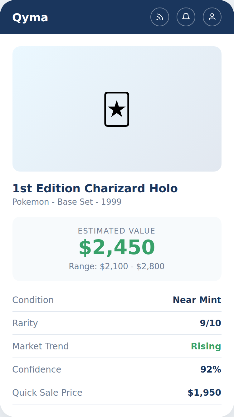Tap the star card icon
This screenshot has width=234, height=417.
coord(117,109)
